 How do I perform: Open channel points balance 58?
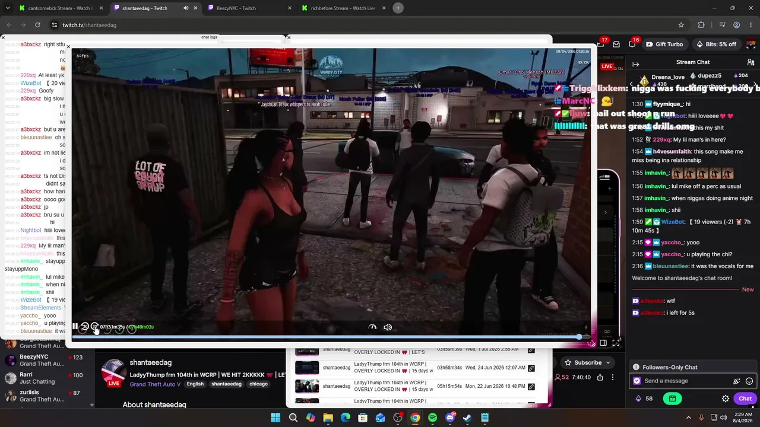pos(644,399)
